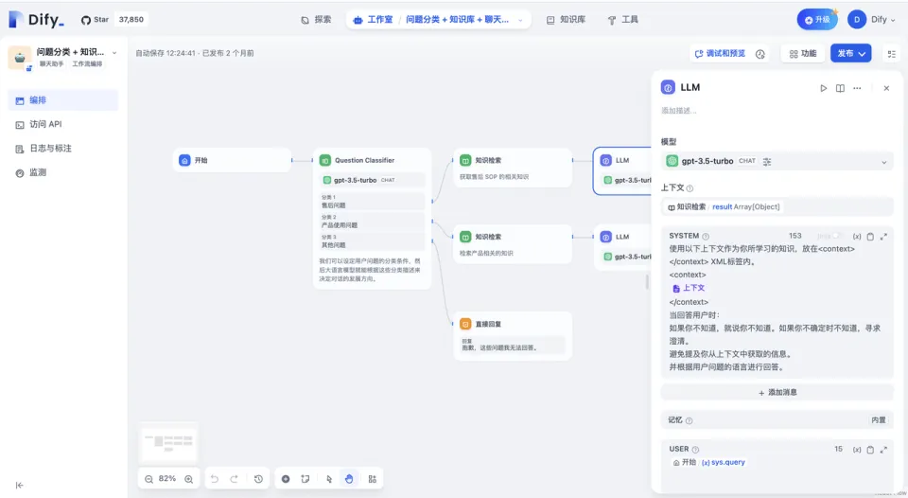Viewport: 908px width, 498px height.
Task: Click the workflow minimap thumbnail
Action: (168, 442)
